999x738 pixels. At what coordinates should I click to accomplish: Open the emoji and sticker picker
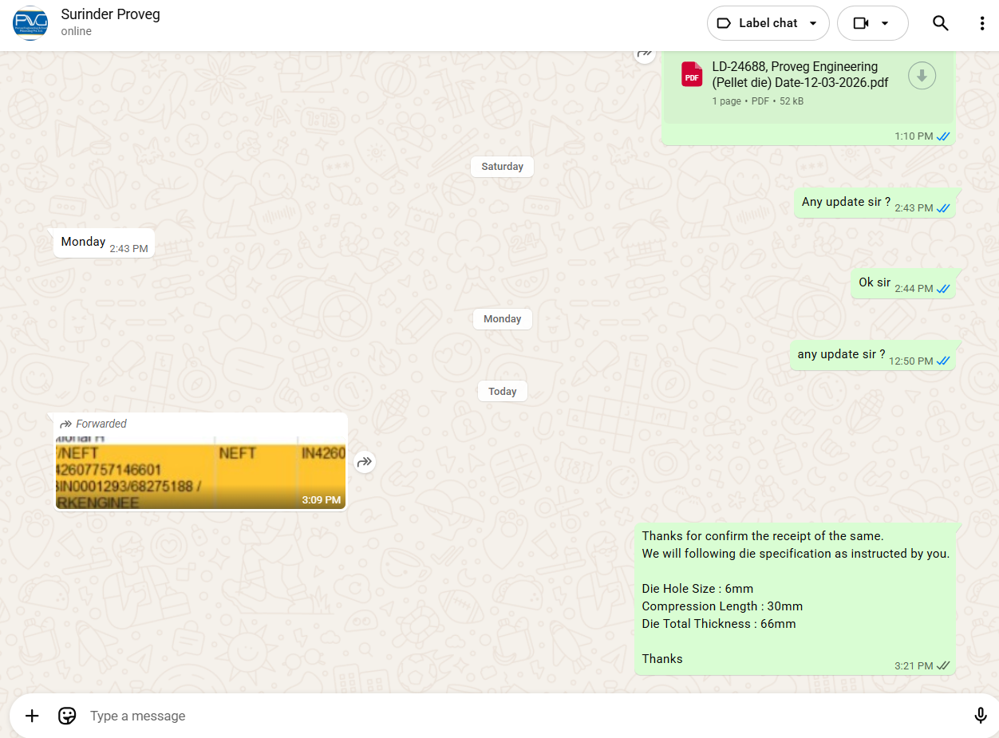tap(67, 716)
